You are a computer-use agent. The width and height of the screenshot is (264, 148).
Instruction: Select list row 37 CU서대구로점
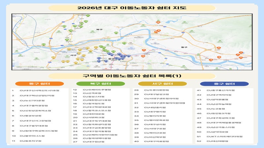[x=150, y=129]
